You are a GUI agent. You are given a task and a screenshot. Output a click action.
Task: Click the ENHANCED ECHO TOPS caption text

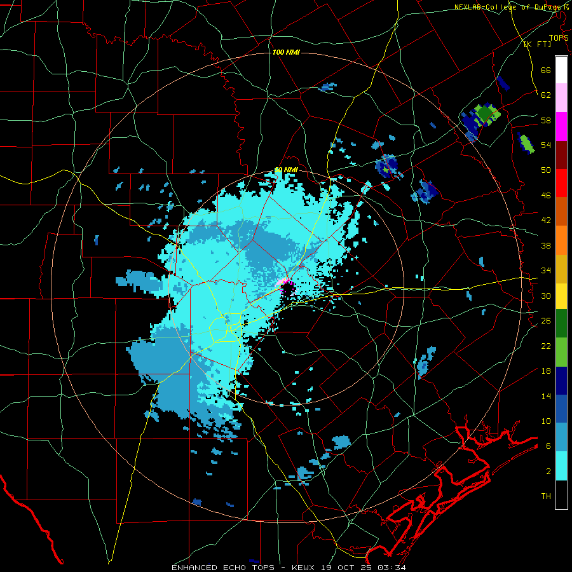pos(223,568)
